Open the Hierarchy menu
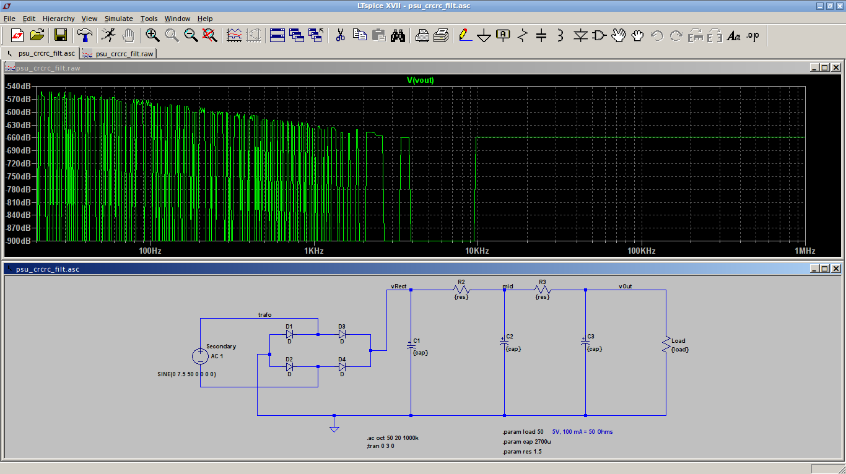This screenshot has height=474, width=846. pos(59,19)
